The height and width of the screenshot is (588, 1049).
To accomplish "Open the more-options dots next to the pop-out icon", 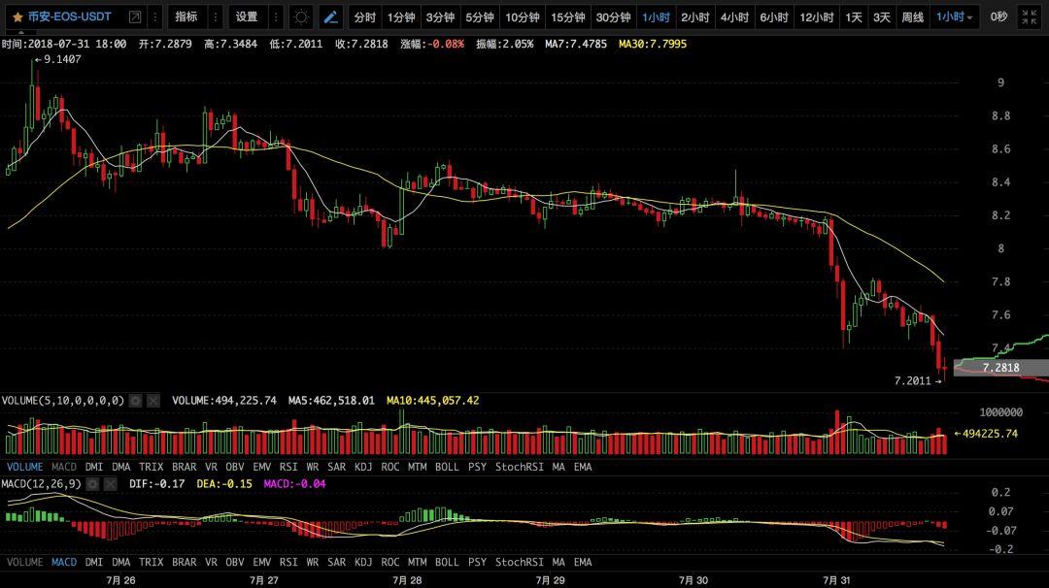I will click(155, 16).
